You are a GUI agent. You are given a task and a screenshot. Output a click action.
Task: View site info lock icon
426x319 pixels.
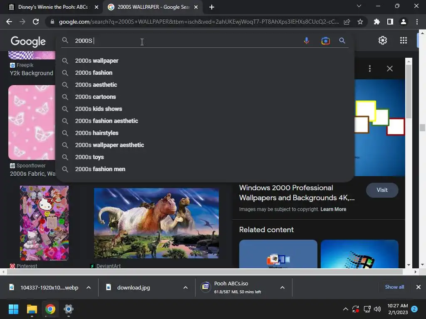pos(52,22)
